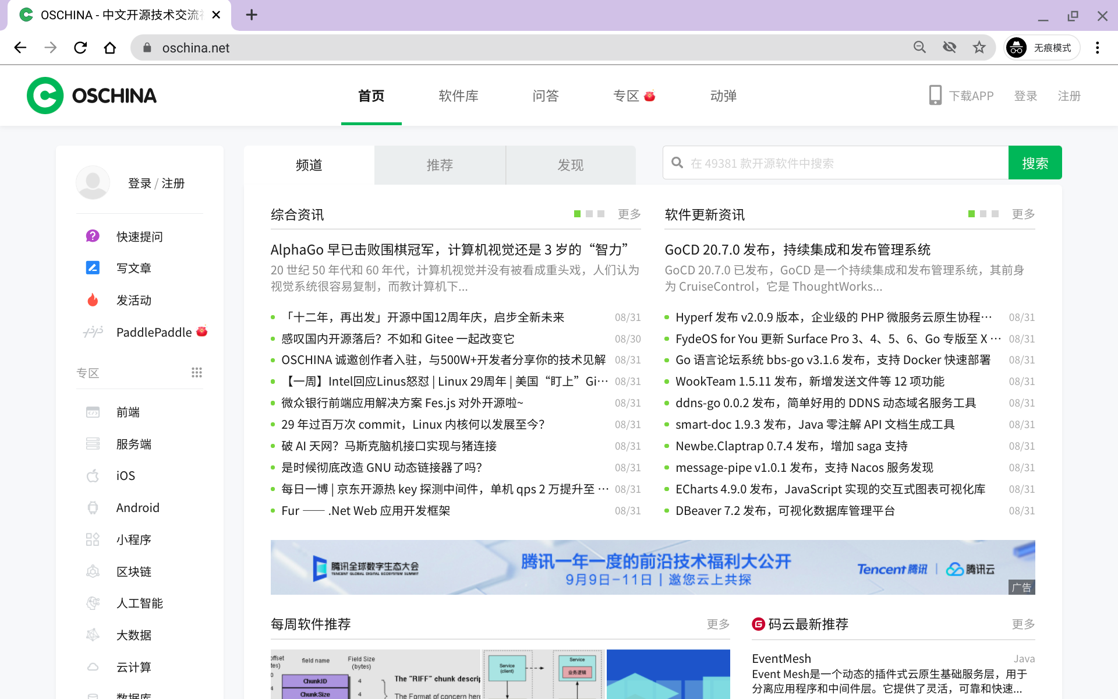
Task: Switch to the 推荐 tab
Action: 440,165
